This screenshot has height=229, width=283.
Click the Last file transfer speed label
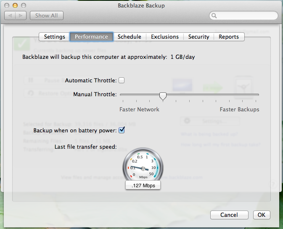[x=86, y=147]
